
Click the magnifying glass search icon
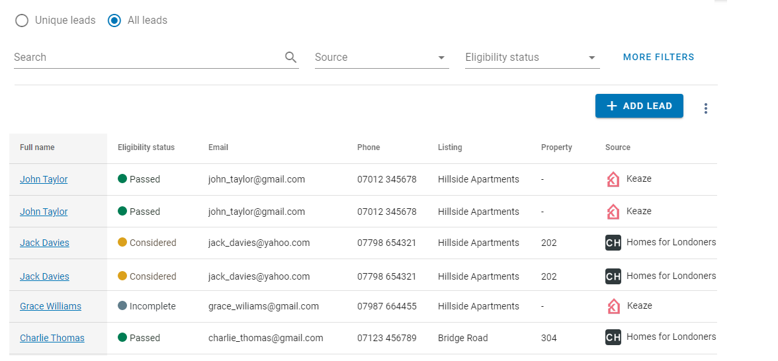(x=291, y=57)
